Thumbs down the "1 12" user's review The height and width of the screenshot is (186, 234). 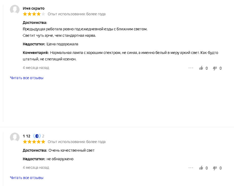(x=215, y=168)
